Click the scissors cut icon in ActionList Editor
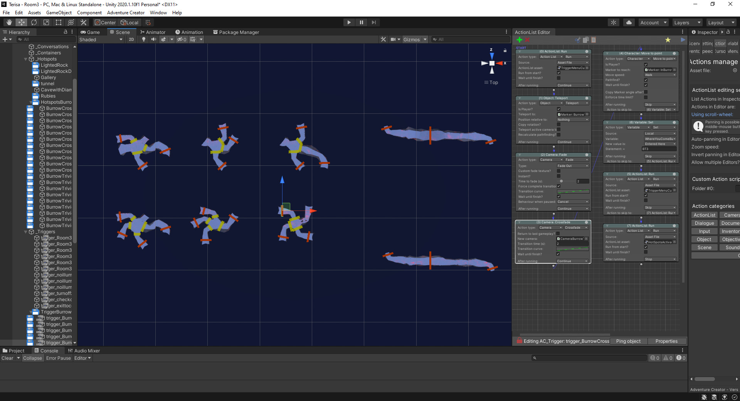Image resolution: width=740 pixels, height=401 pixels. click(577, 40)
